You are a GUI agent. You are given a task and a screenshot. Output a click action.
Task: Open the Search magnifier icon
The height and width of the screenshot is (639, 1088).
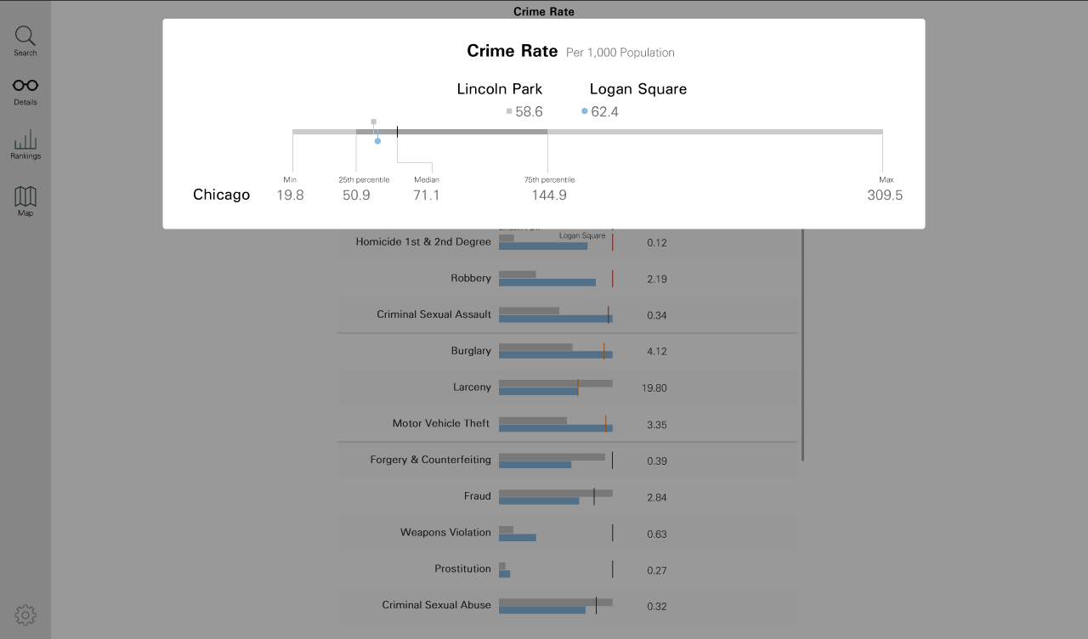tap(25, 37)
